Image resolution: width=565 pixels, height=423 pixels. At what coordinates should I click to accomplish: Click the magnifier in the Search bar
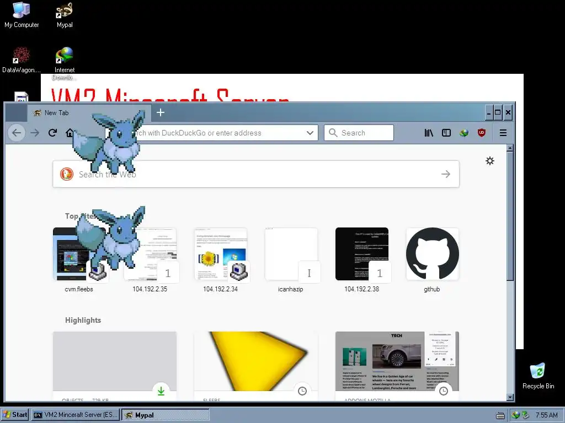pyautogui.click(x=333, y=133)
